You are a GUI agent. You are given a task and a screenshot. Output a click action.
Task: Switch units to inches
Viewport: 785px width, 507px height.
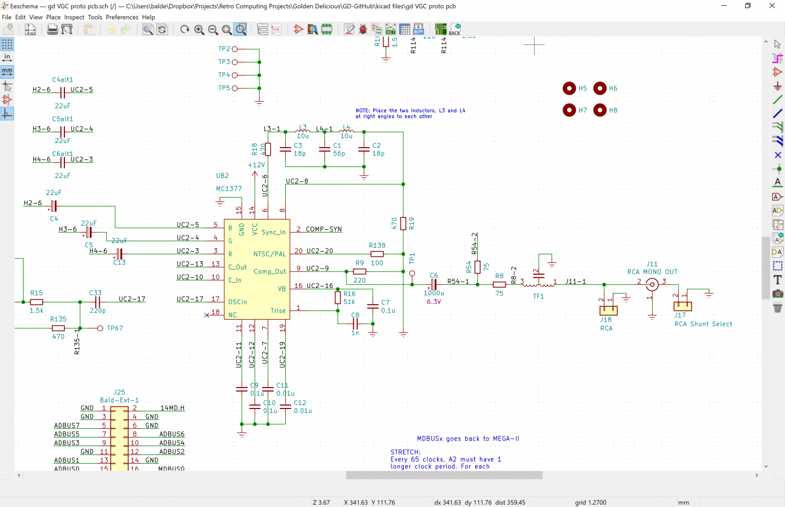(7, 58)
